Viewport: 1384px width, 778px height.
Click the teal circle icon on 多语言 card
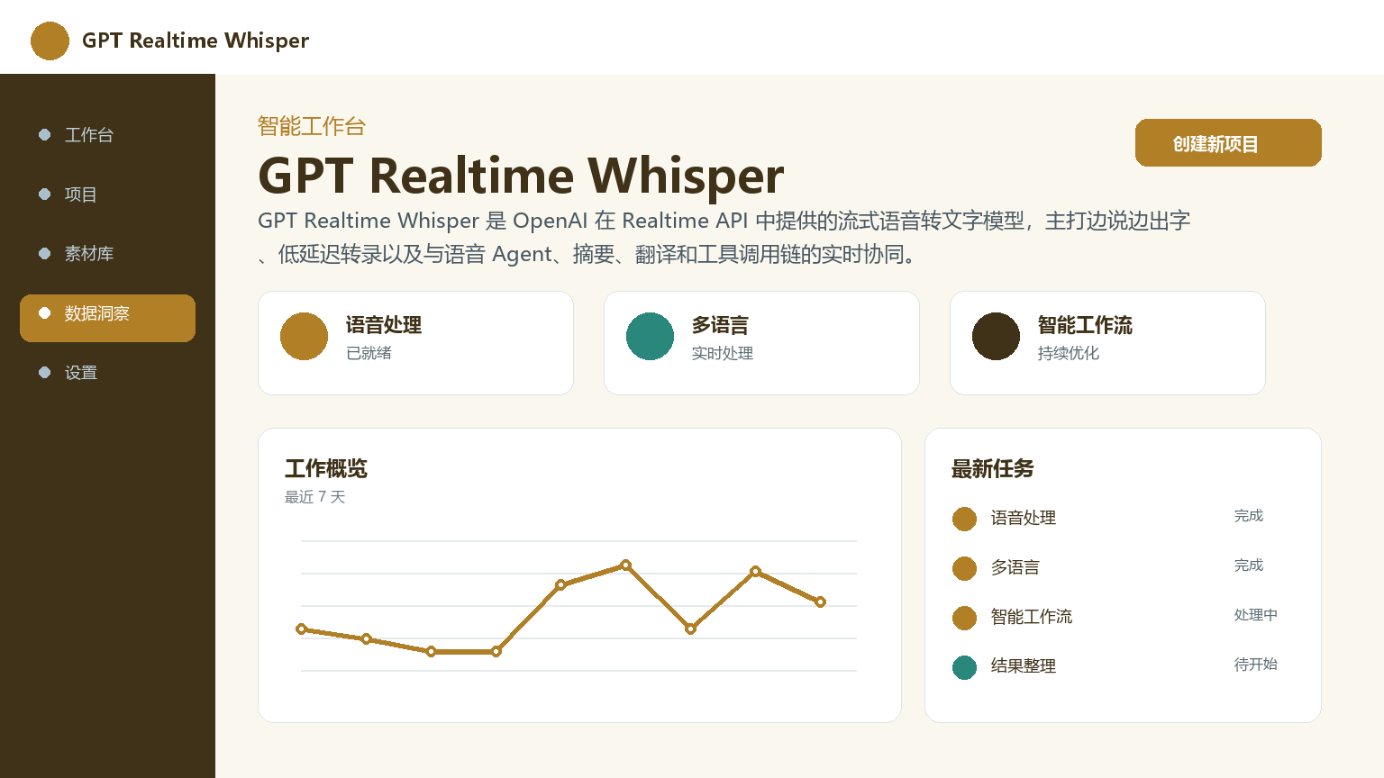coord(650,336)
